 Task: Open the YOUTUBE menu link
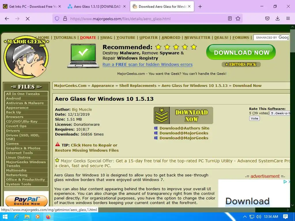point(126,38)
